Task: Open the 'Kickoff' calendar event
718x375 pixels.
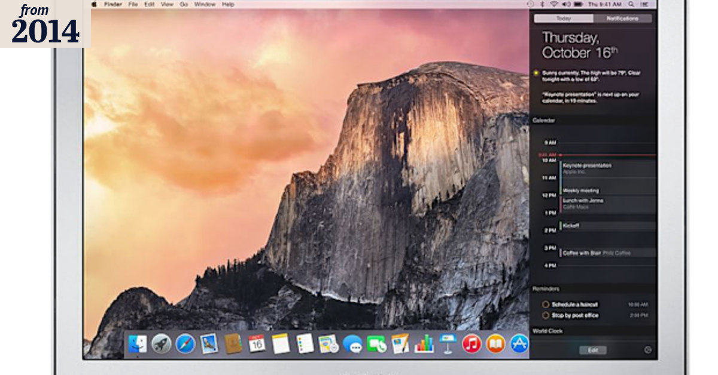Action: (608, 226)
